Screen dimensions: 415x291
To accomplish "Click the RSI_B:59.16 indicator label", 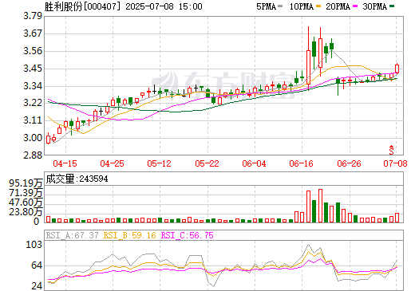I will click(129, 235).
